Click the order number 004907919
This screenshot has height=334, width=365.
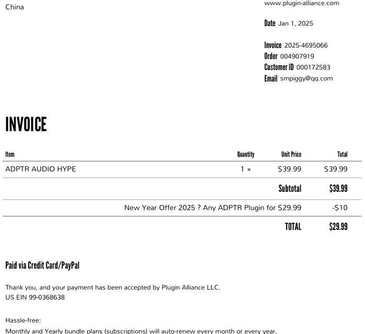click(297, 56)
